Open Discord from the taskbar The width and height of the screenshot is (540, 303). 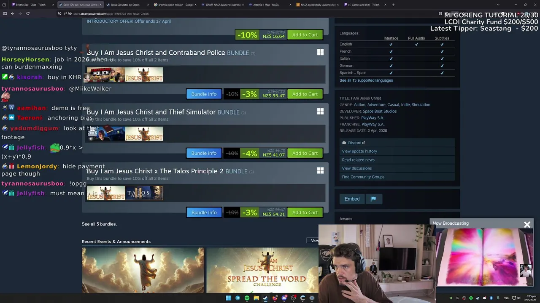coord(284,298)
